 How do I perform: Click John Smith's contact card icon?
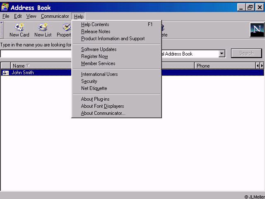click(6, 73)
